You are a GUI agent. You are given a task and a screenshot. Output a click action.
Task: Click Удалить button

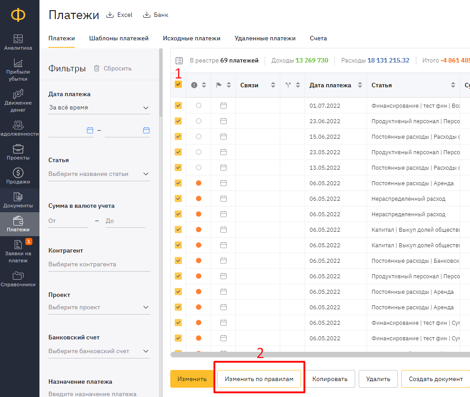pos(378,379)
